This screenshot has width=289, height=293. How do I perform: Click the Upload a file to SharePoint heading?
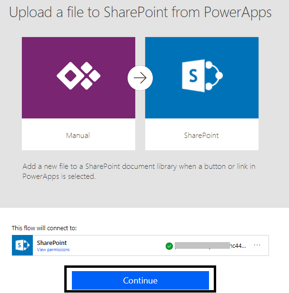140,12
